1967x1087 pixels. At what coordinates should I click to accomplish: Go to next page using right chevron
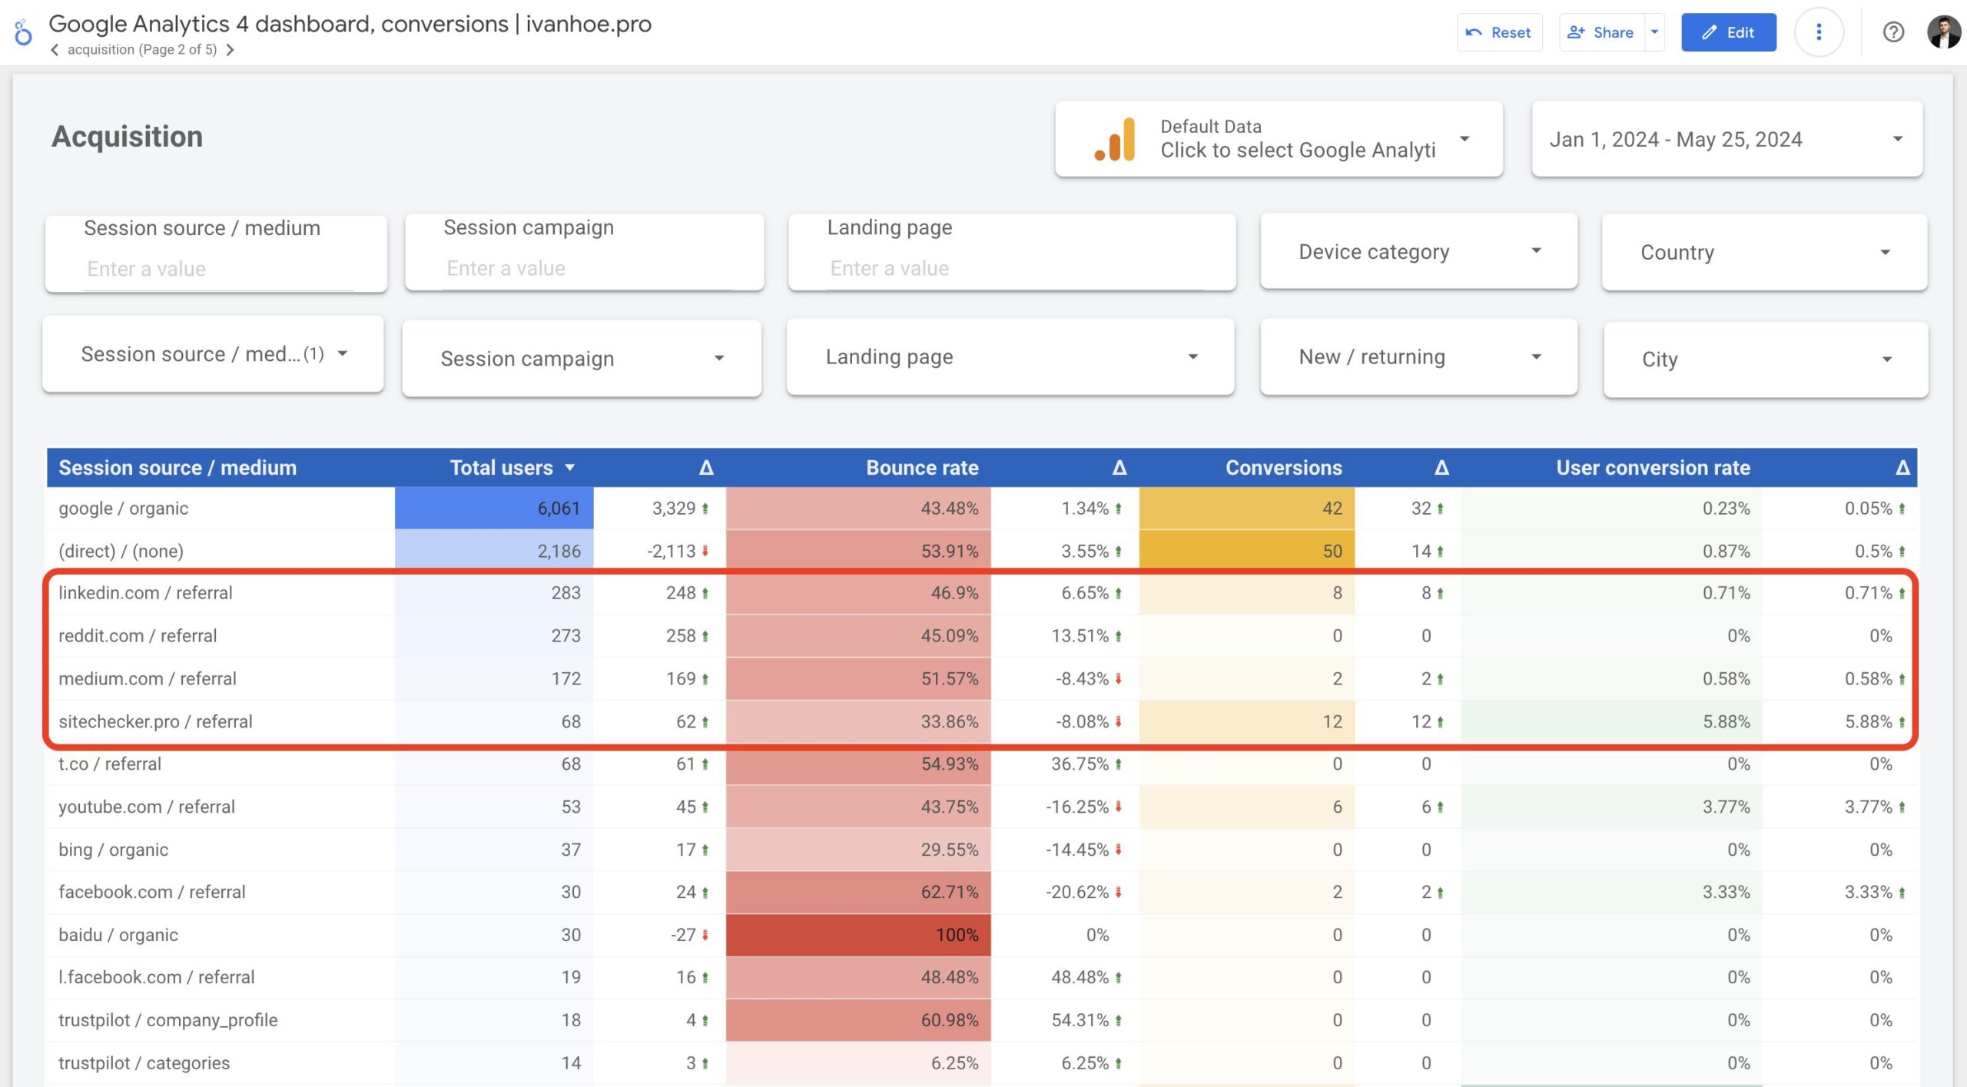(230, 50)
